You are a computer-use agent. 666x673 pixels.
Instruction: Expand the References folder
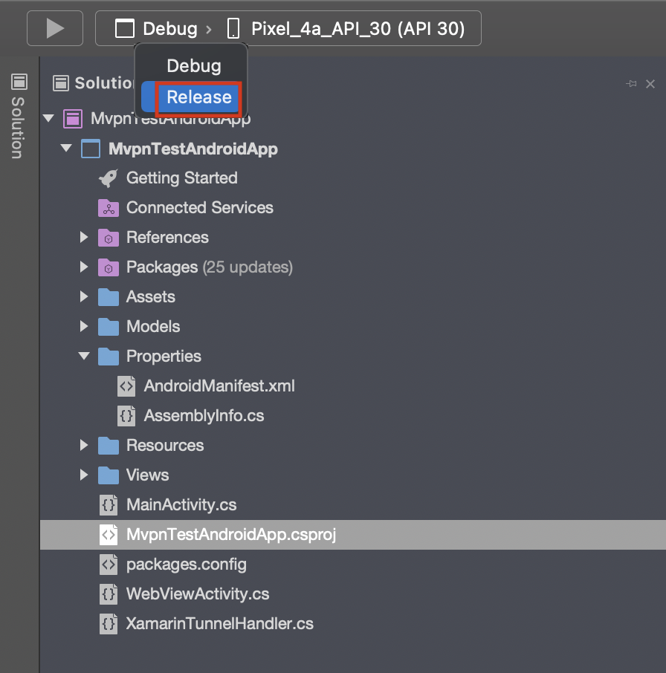[x=84, y=238]
